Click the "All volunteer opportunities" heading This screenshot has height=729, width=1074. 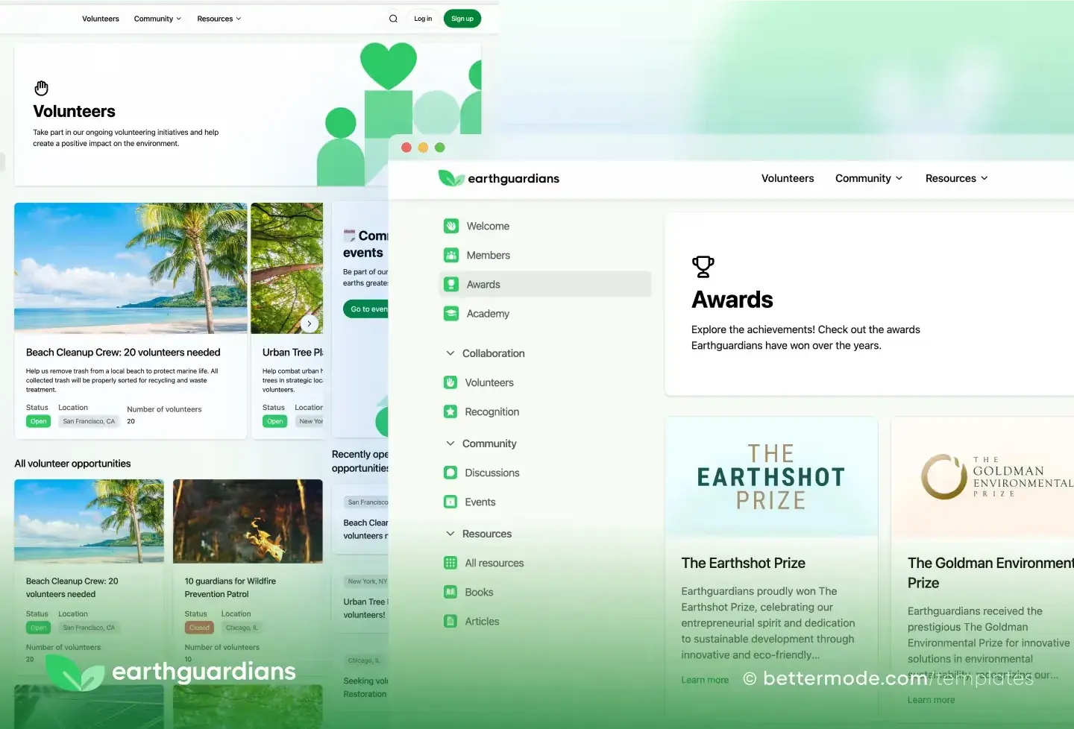click(72, 464)
